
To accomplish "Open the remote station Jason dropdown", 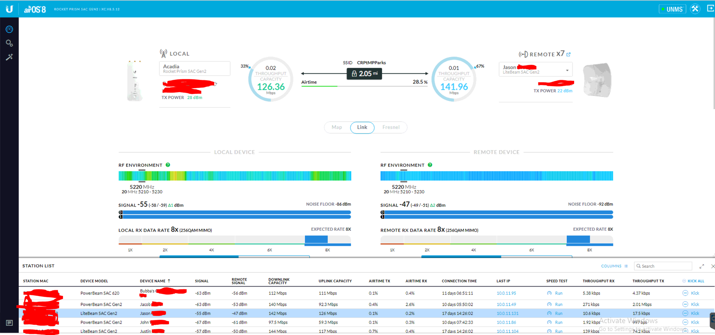I will click(567, 70).
